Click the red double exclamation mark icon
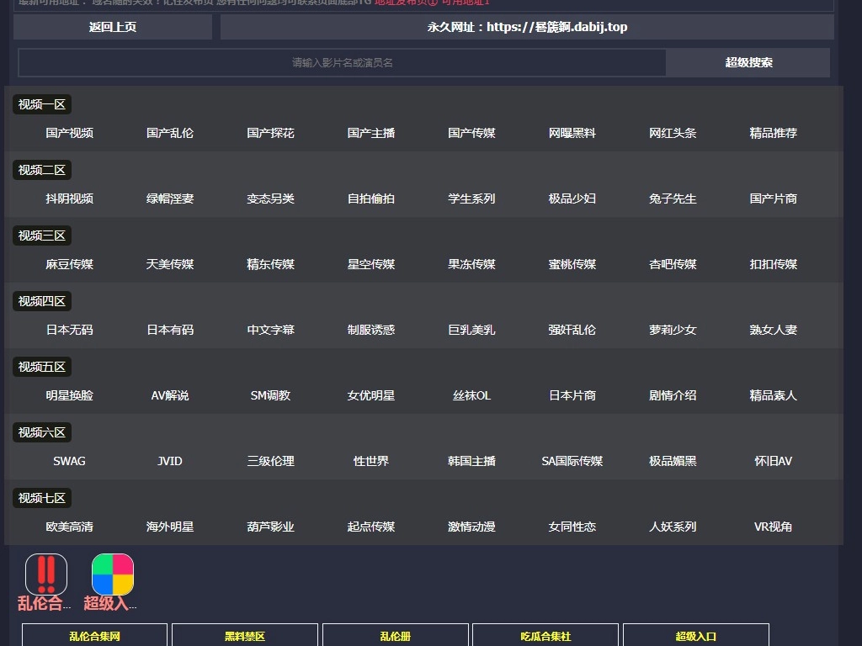862x646 pixels. 46,575
